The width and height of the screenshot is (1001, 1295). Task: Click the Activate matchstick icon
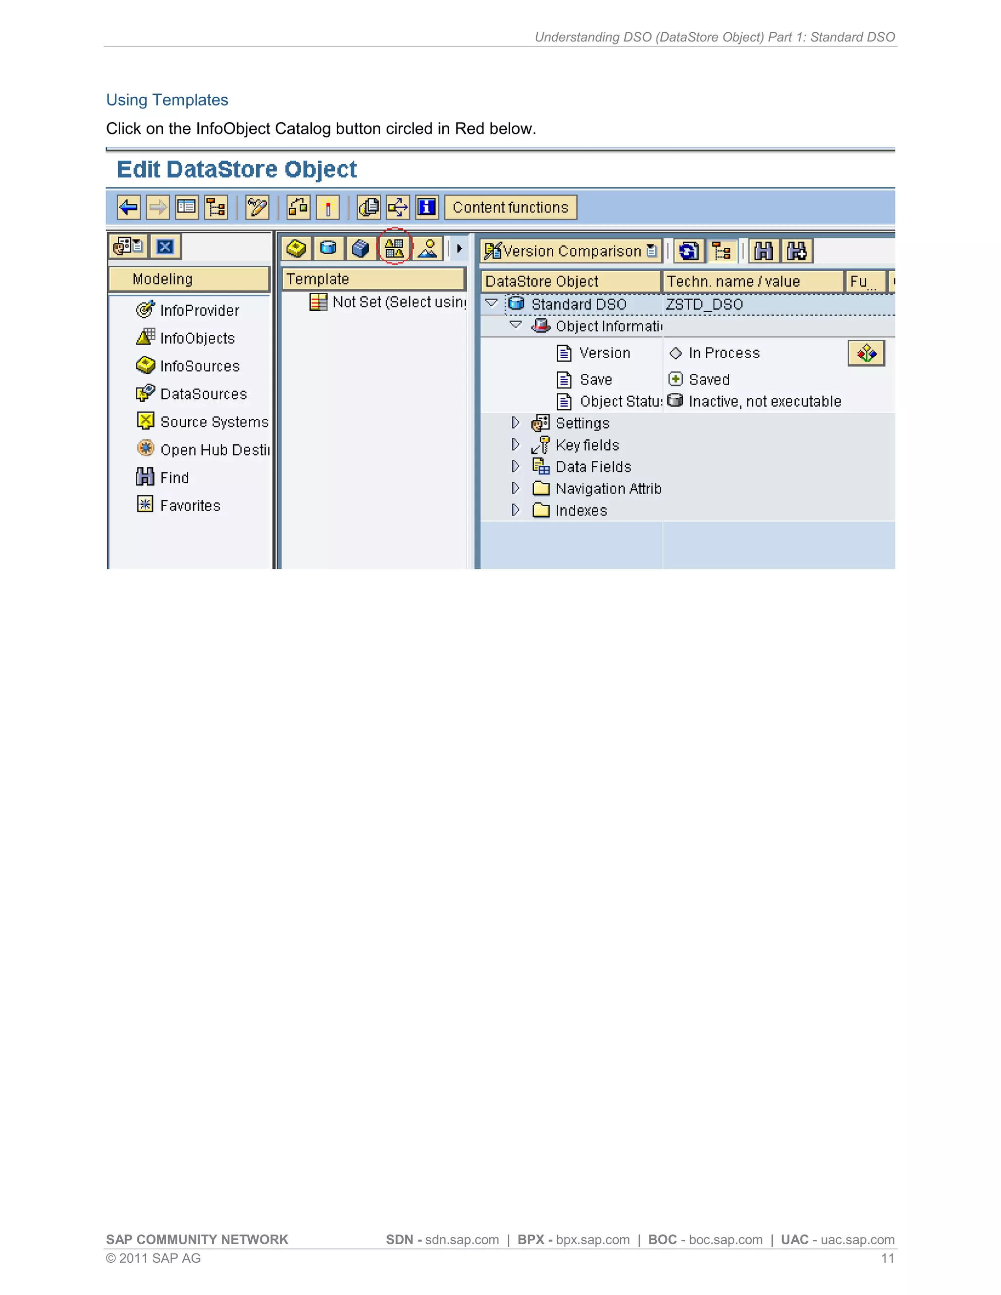pyautogui.click(x=327, y=208)
